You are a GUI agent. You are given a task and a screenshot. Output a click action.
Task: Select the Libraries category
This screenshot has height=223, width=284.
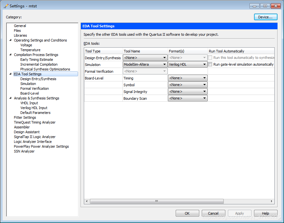click(x=20, y=35)
